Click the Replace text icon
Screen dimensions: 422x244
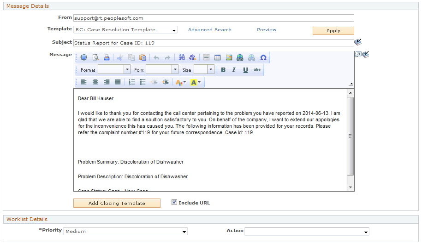[x=193, y=57]
